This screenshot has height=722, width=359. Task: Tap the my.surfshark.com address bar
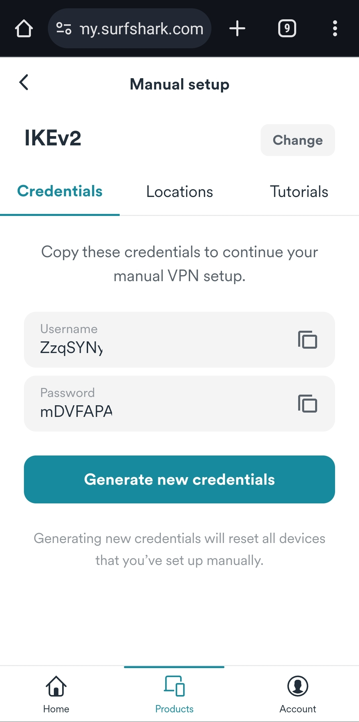[142, 29]
